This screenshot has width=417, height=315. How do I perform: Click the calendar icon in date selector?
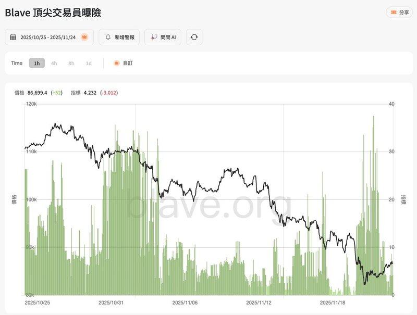point(13,37)
